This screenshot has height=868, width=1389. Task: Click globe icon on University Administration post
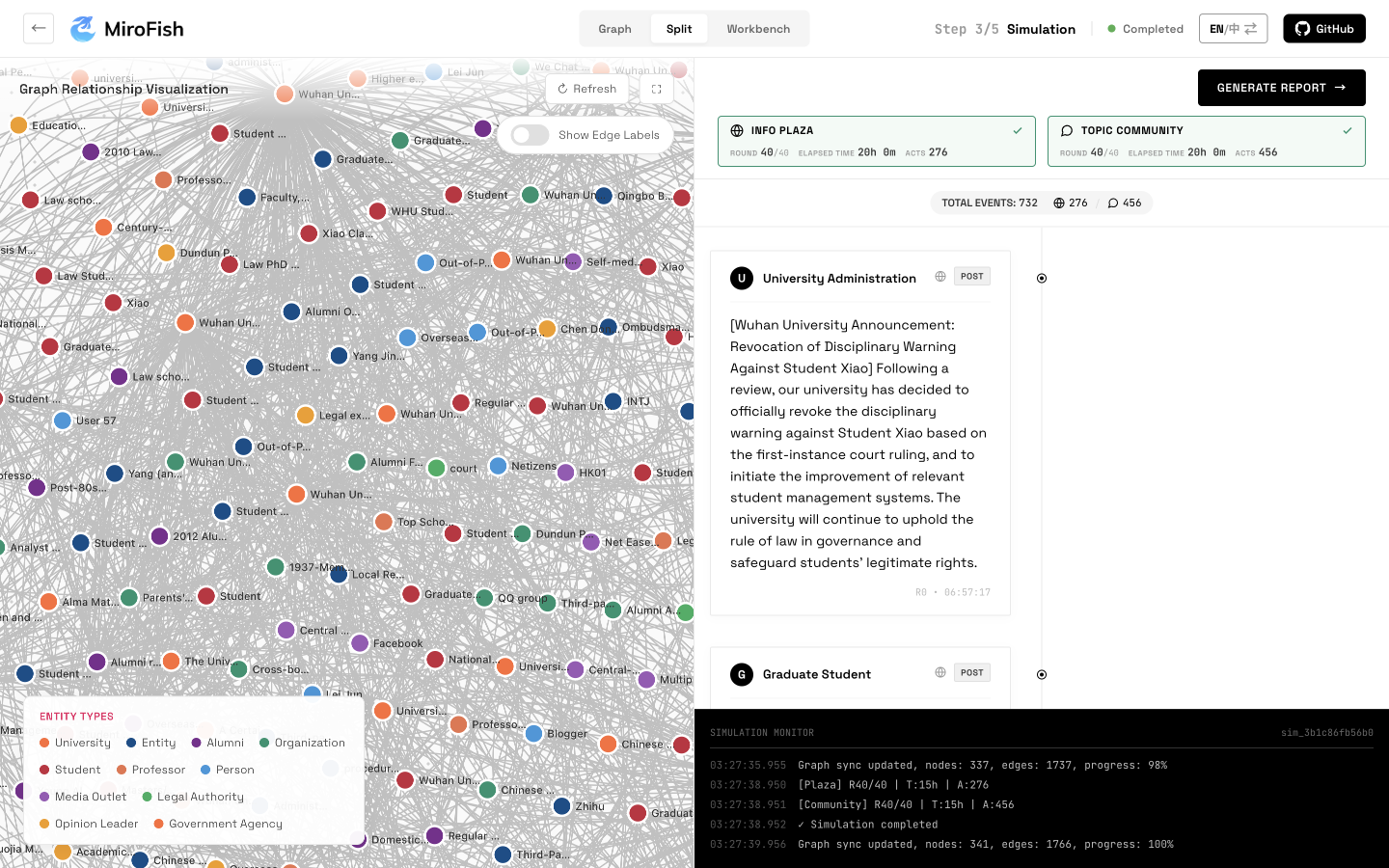click(940, 277)
